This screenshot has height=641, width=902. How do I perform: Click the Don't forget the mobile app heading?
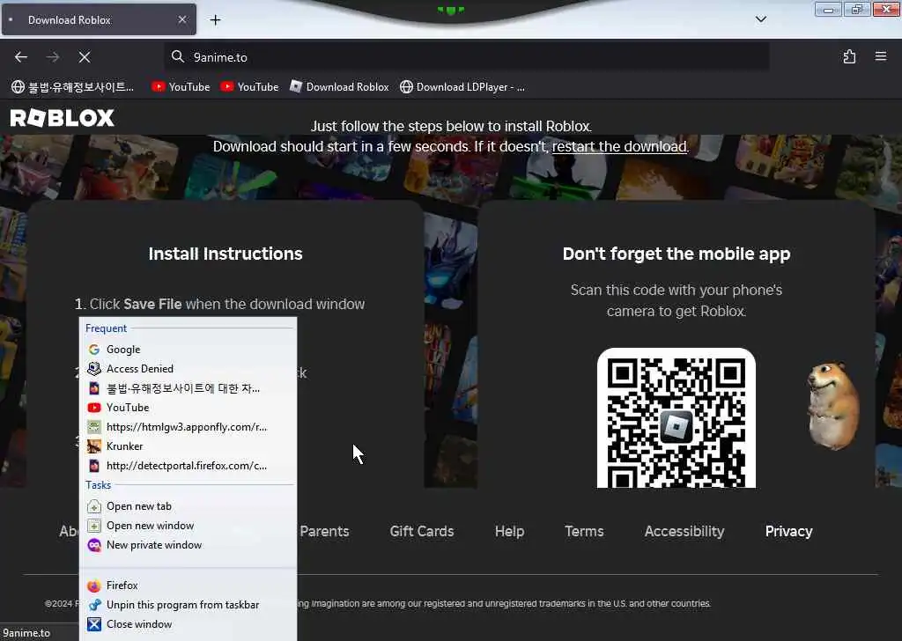point(676,254)
